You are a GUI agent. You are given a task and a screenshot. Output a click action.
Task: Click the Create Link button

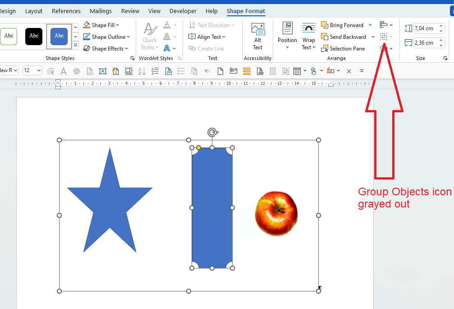point(206,49)
